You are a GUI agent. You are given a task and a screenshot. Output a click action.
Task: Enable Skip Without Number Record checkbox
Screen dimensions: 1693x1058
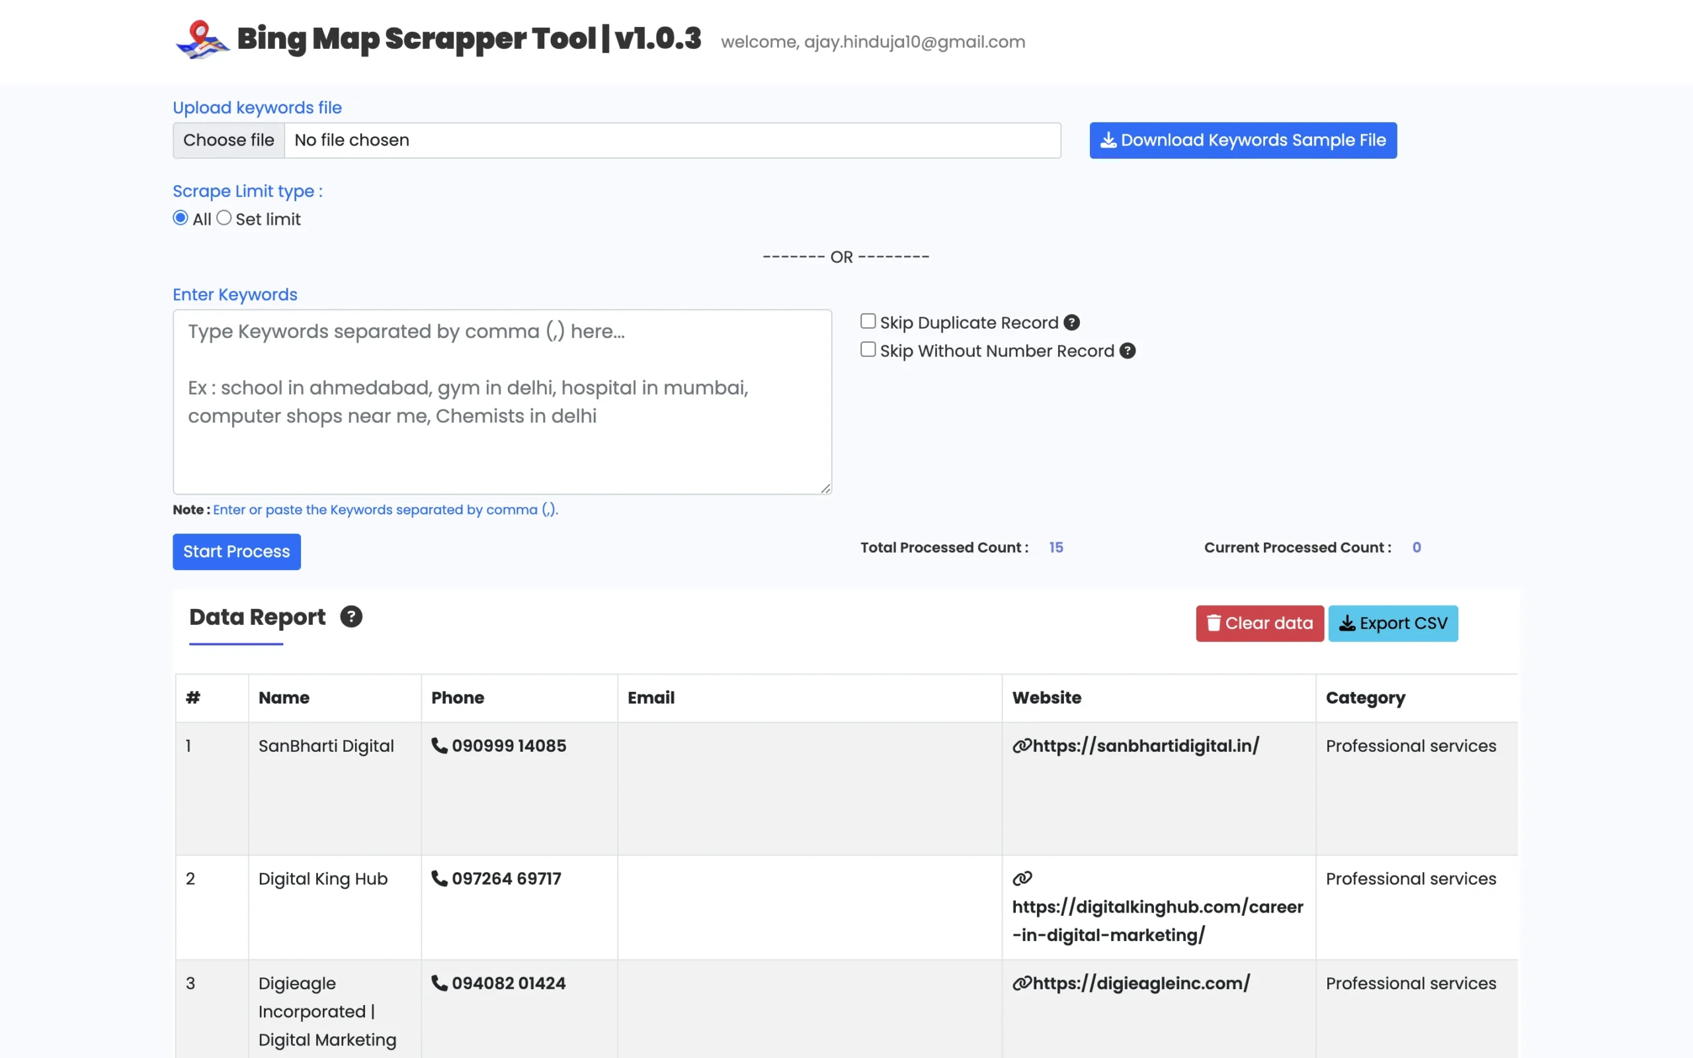coord(868,350)
